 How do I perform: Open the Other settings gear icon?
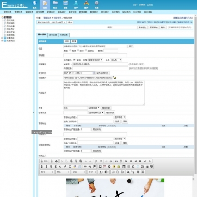point(97,3)
